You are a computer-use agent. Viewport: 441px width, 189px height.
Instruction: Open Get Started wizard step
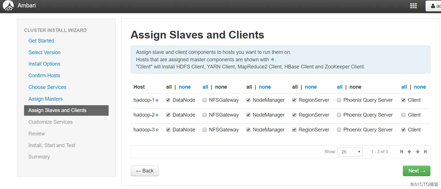[x=41, y=41]
